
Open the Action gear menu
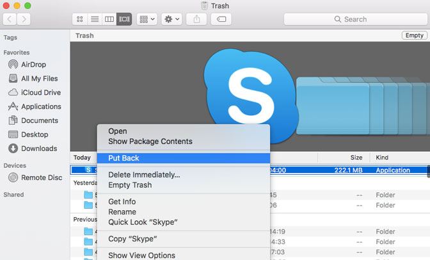[171, 19]
